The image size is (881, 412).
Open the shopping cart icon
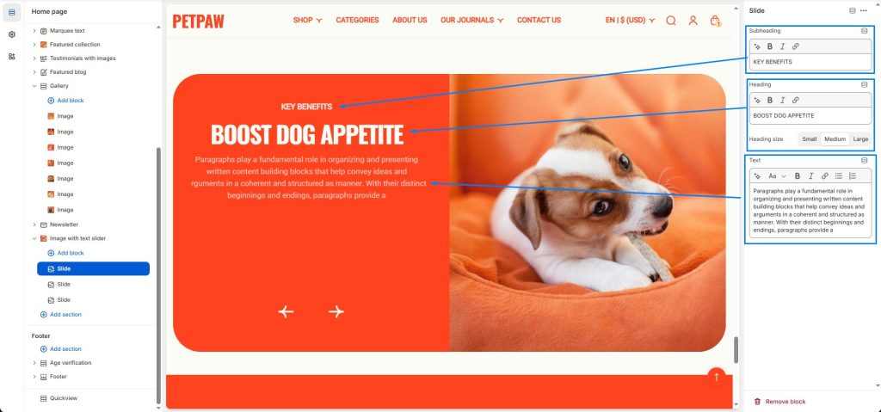coord(715,21)
